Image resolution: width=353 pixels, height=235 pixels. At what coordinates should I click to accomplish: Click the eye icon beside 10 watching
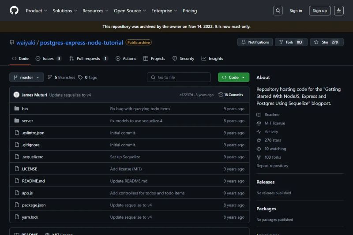[259, 149]
